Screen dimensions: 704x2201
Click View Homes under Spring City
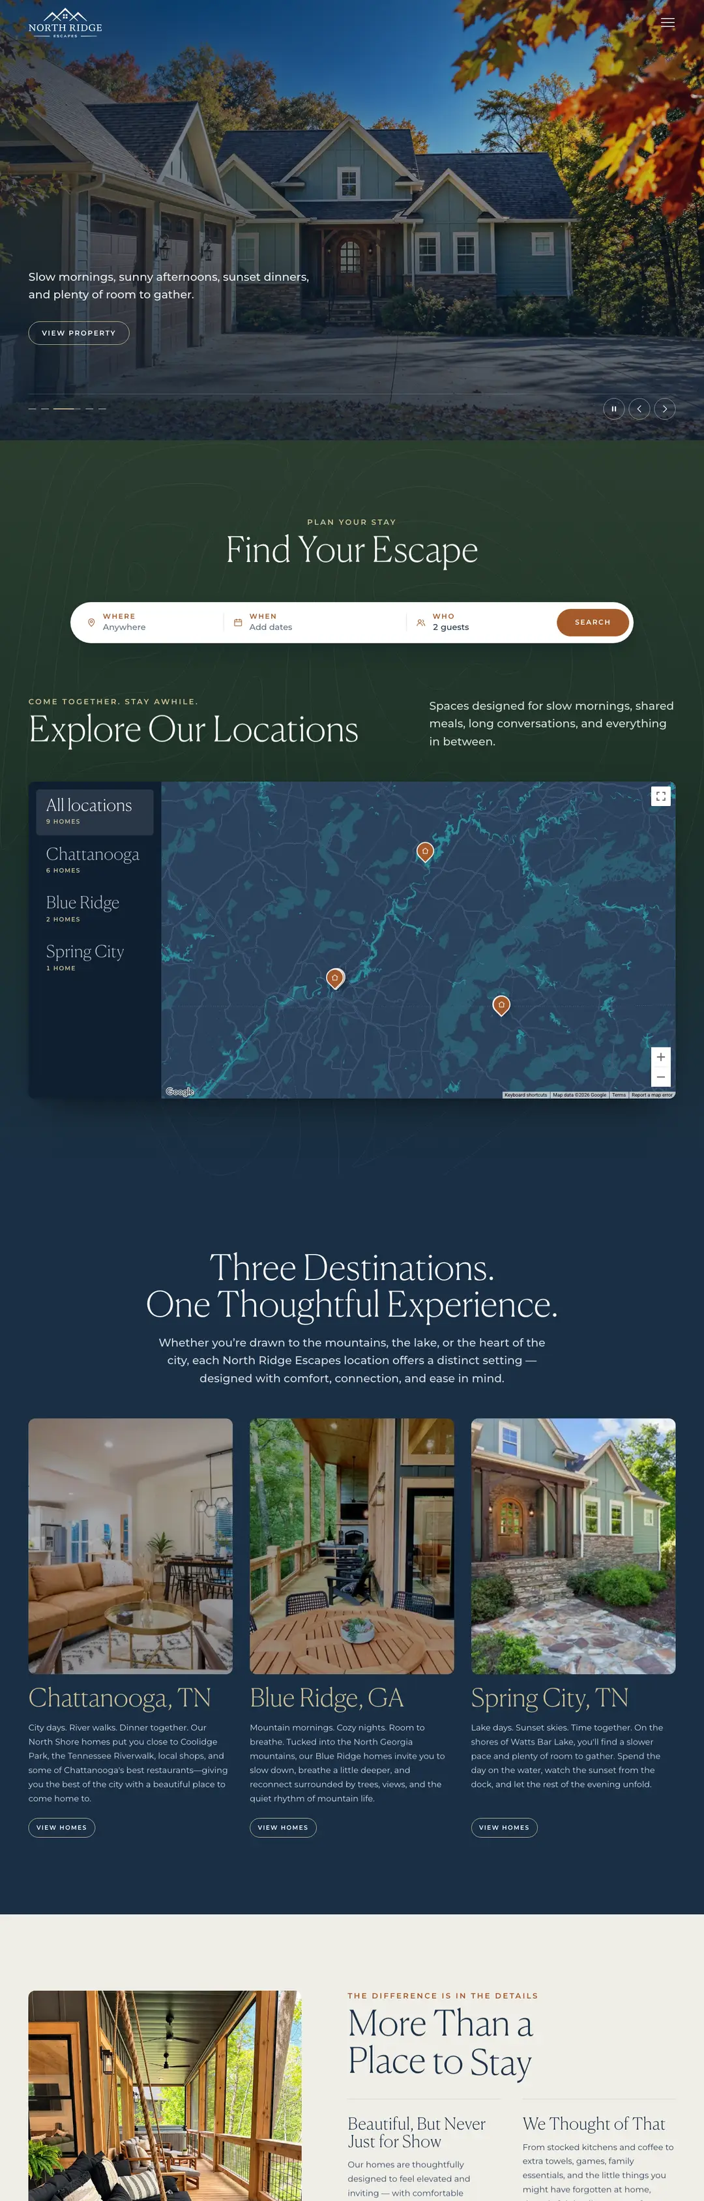point(504,1827)
